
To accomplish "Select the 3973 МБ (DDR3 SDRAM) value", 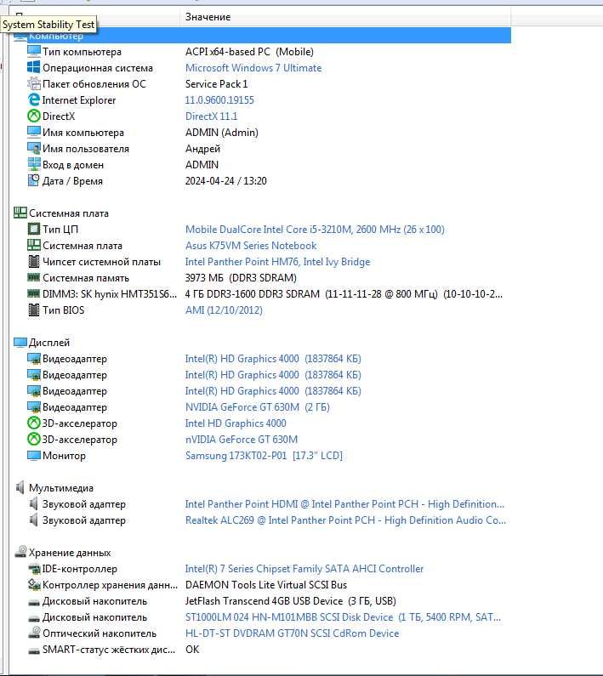I will [241, 278].
